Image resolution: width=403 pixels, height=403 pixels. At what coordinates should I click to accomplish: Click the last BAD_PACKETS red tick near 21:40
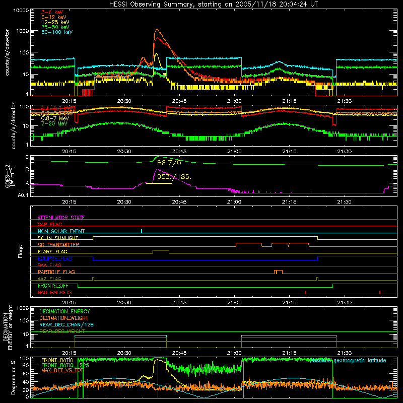(x=380, y=292)
